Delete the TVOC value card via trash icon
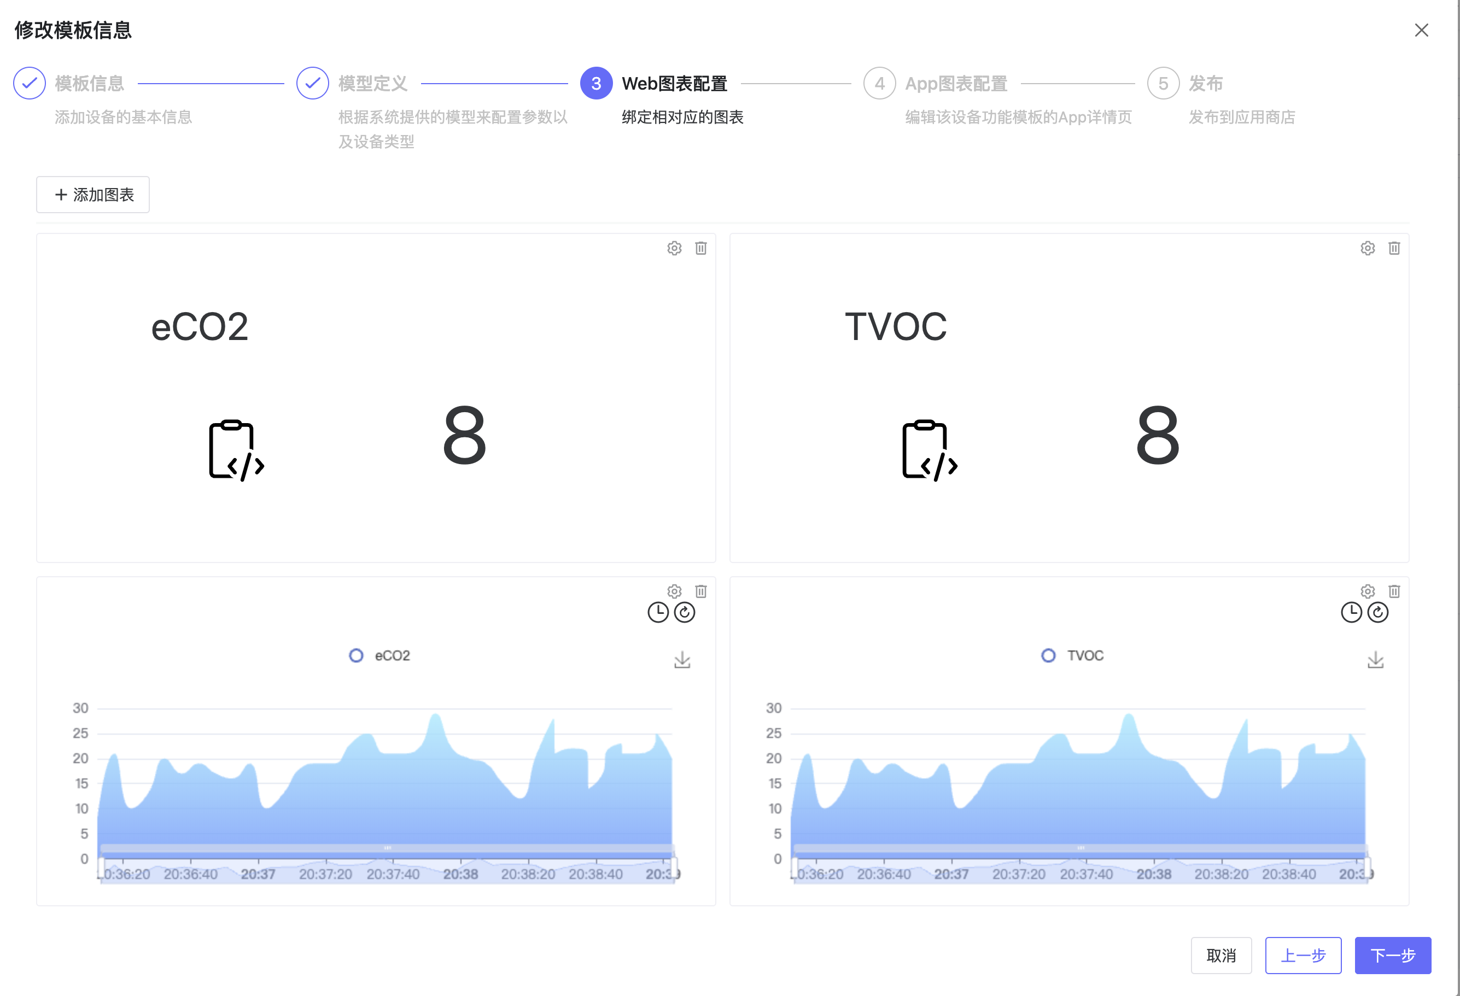Viewport: 1460px width, 996px height. 1394,248
